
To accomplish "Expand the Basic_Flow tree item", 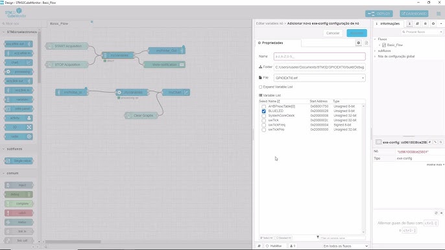I will pos(379,45).
